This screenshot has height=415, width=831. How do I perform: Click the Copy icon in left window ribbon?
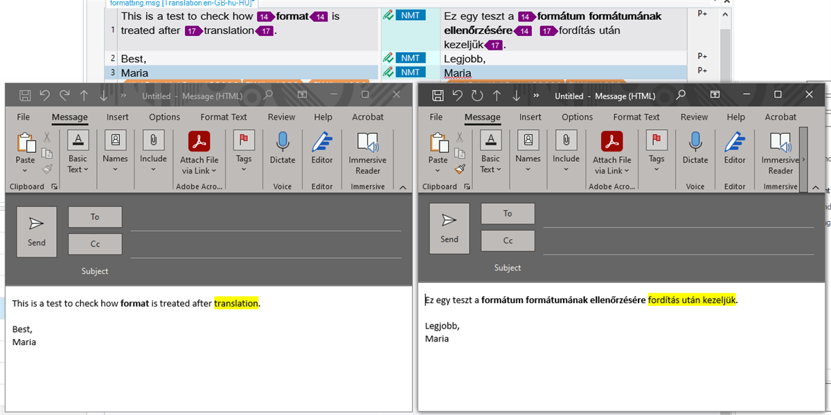pos(47,153)
